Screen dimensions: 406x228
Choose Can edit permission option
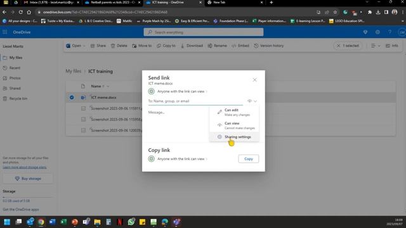pyautogui.click(x=234, y=112)
